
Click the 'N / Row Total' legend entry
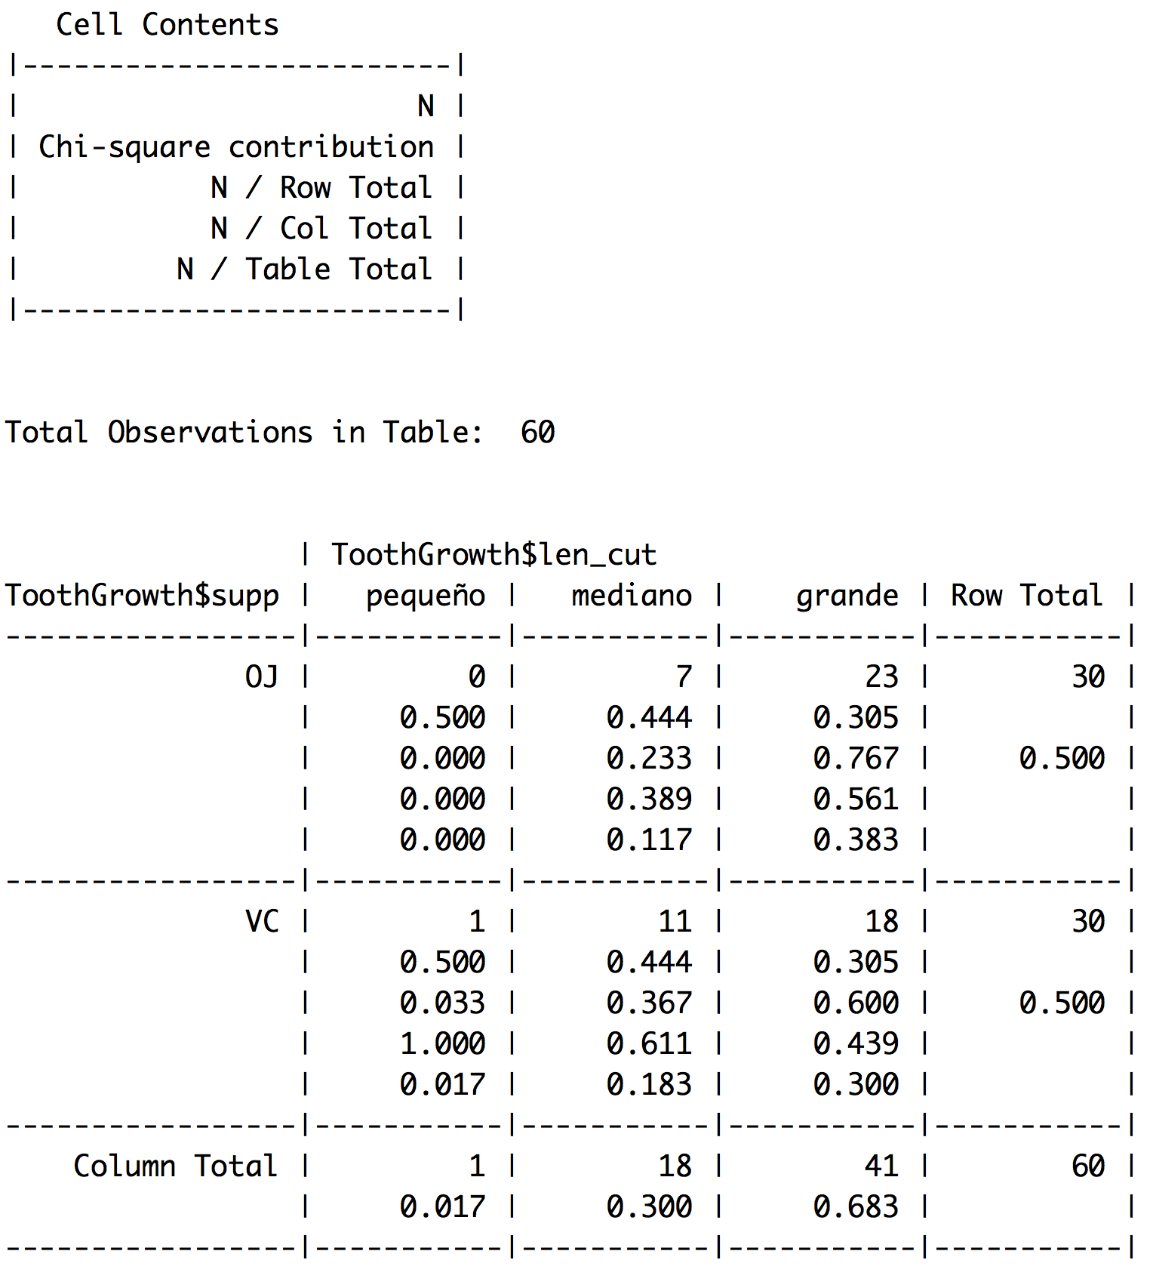click(x=321, y=188)
